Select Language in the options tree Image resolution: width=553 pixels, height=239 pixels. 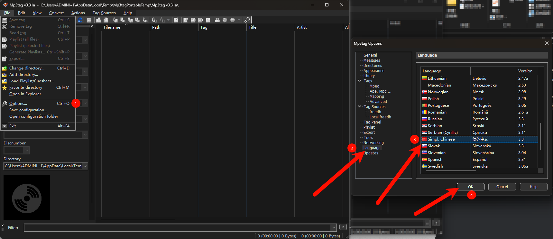click(x=372, y=148)
